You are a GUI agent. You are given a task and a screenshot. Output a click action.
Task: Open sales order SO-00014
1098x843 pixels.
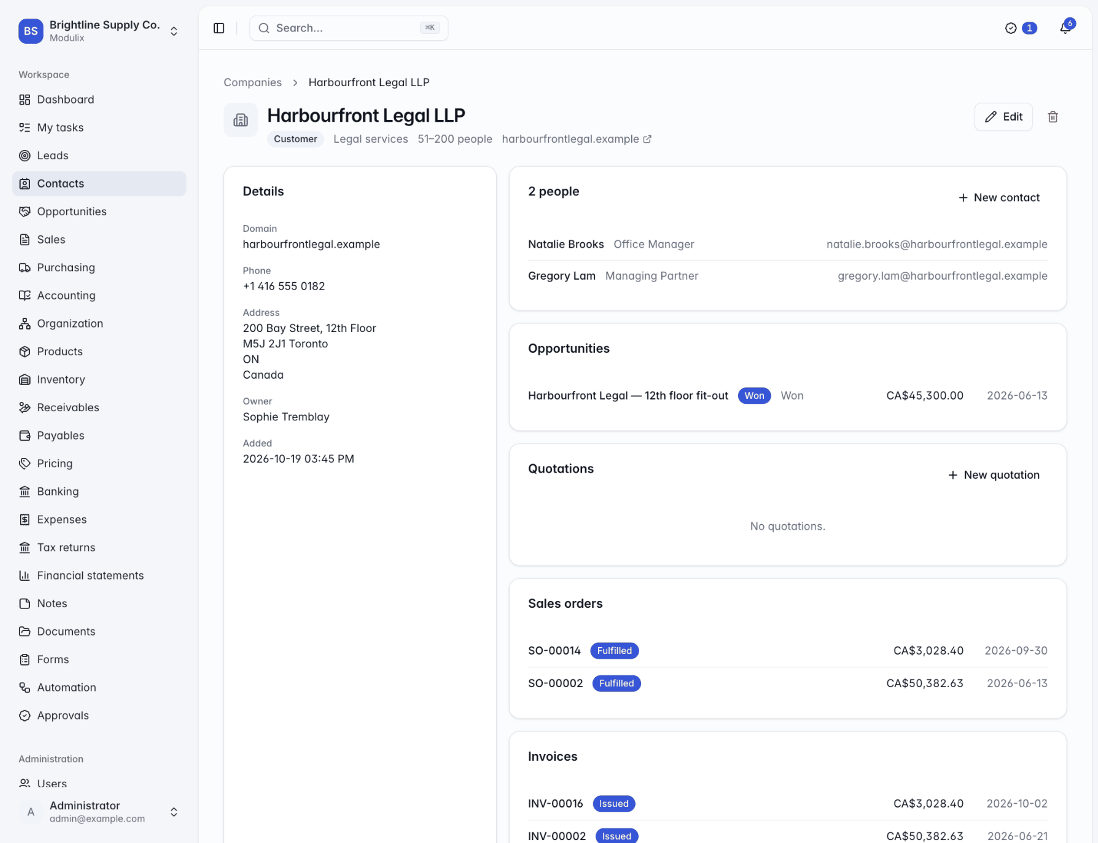(787, 651)
